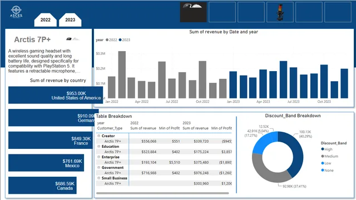Select the $303,960 revenue cell
Viewport: 356px width, 200px height.
(x=201, y=183)
